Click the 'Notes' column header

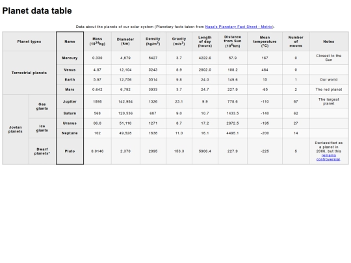pos(329,42)
